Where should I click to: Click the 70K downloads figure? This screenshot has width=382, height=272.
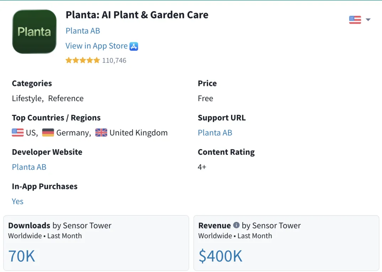point(22,256)
